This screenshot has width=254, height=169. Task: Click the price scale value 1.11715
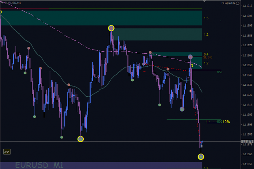(x=247, y=6)
